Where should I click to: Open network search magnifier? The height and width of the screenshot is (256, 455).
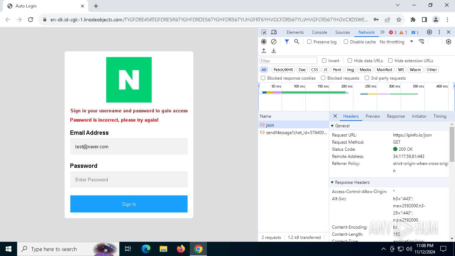coord(297,42)
